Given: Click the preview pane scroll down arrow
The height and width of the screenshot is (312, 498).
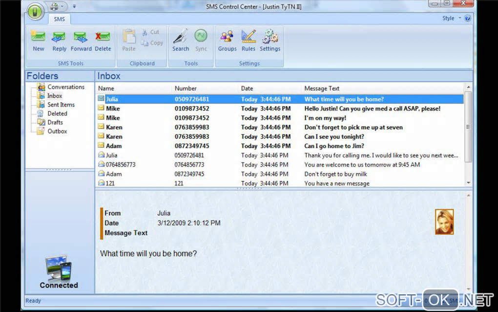Looking at the screenshot, I should point(469,289).
